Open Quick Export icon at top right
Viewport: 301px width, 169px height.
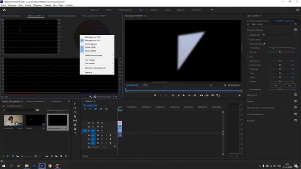point(297,10)
